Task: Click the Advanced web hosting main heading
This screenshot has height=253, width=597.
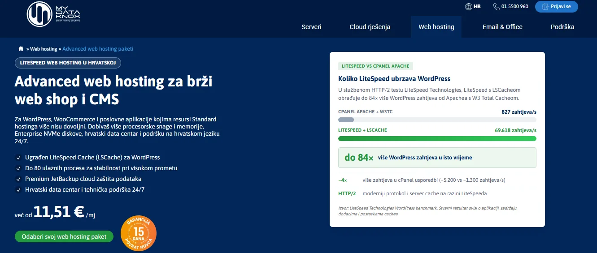Action: (113, 90)
